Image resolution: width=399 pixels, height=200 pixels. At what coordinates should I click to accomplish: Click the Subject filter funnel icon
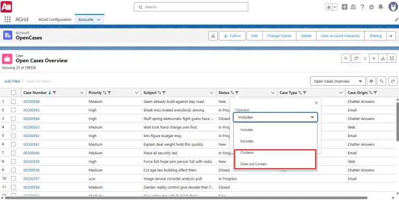coord(164,93)
